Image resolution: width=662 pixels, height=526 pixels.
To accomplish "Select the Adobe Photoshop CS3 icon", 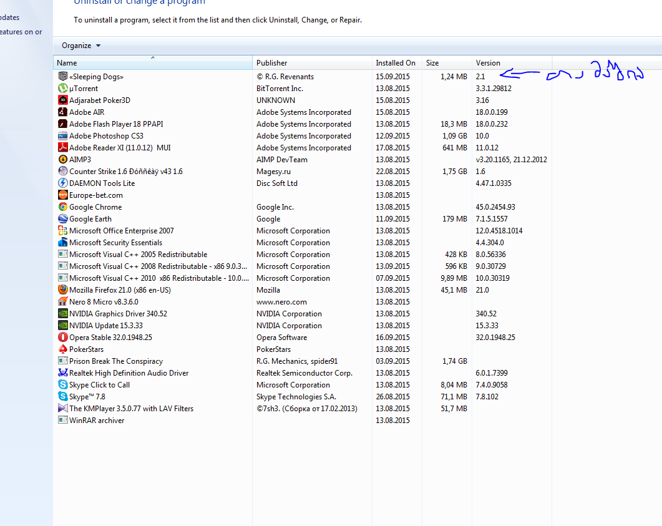I will [62, 136].
